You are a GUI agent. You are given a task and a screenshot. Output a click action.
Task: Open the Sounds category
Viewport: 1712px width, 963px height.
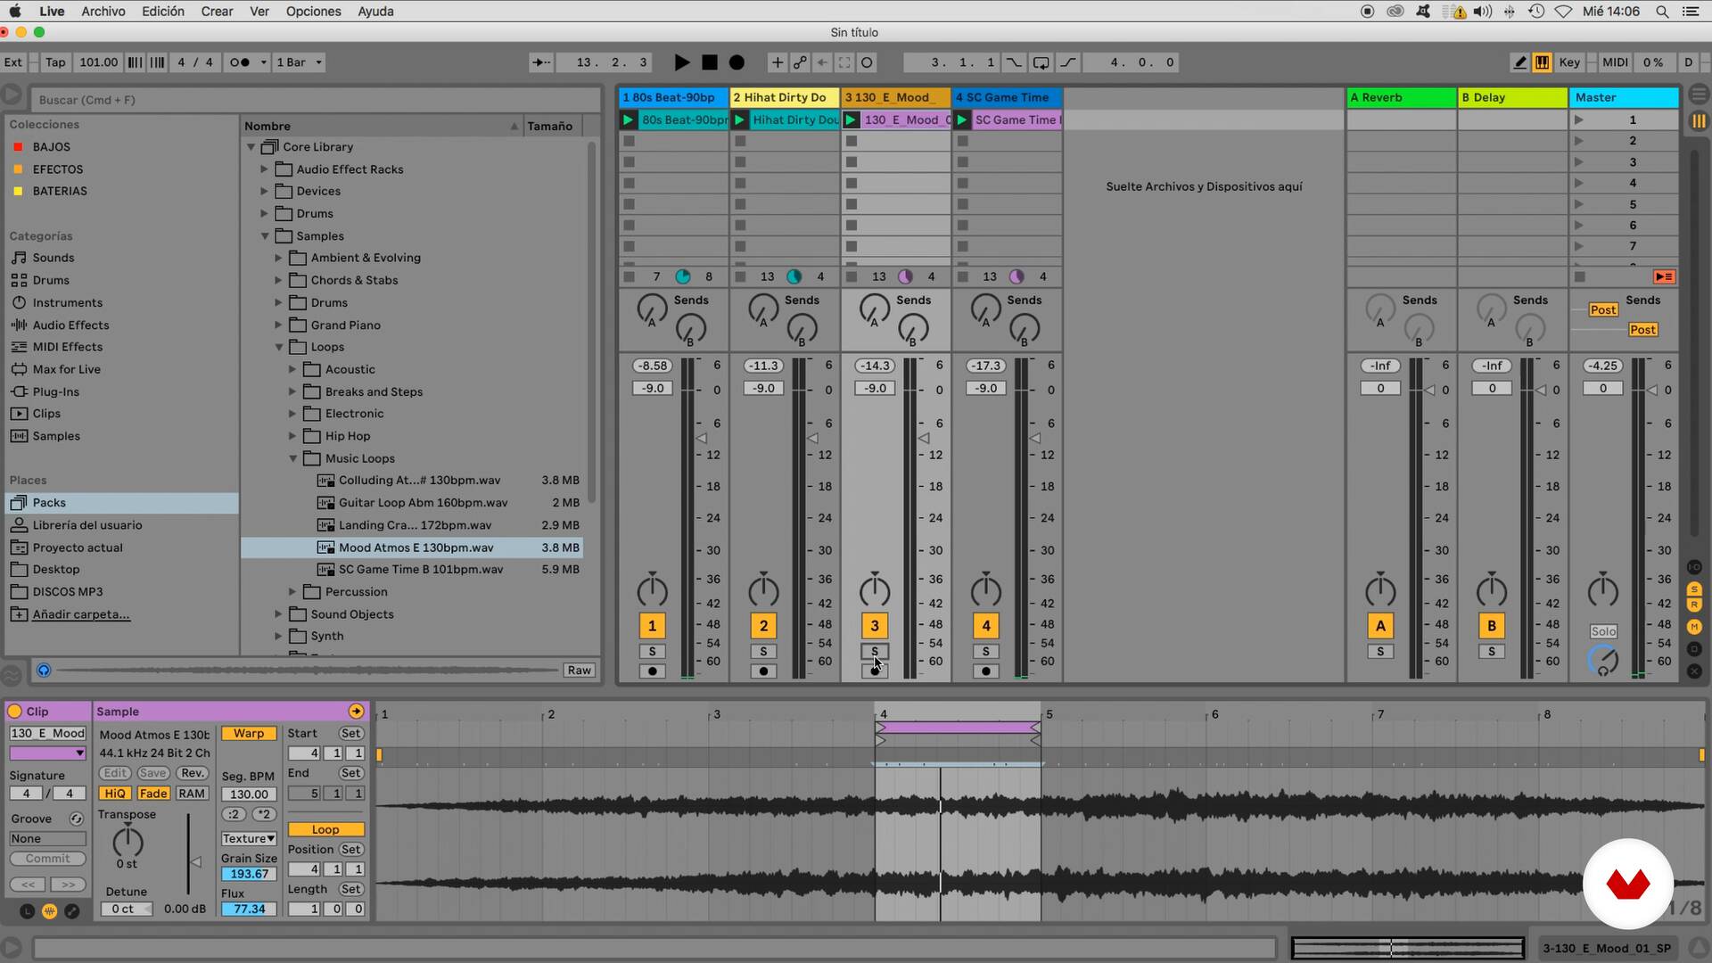click(x=53, y=258)
